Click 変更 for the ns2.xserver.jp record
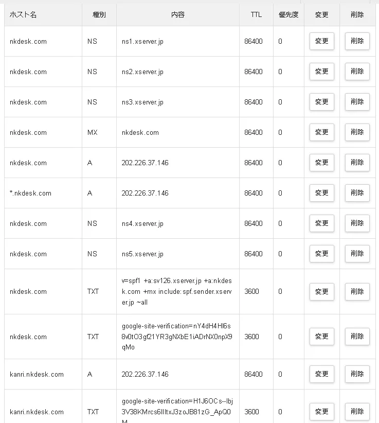 click(x=321, y=72)
